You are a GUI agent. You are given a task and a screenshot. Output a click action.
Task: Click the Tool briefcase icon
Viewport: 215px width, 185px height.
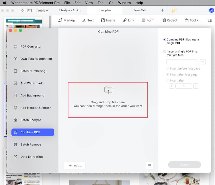coord(186,20)
